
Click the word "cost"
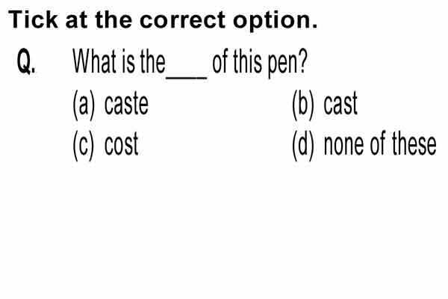coord(122,145)
